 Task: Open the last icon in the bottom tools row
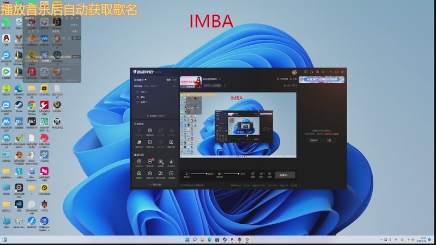171,174
